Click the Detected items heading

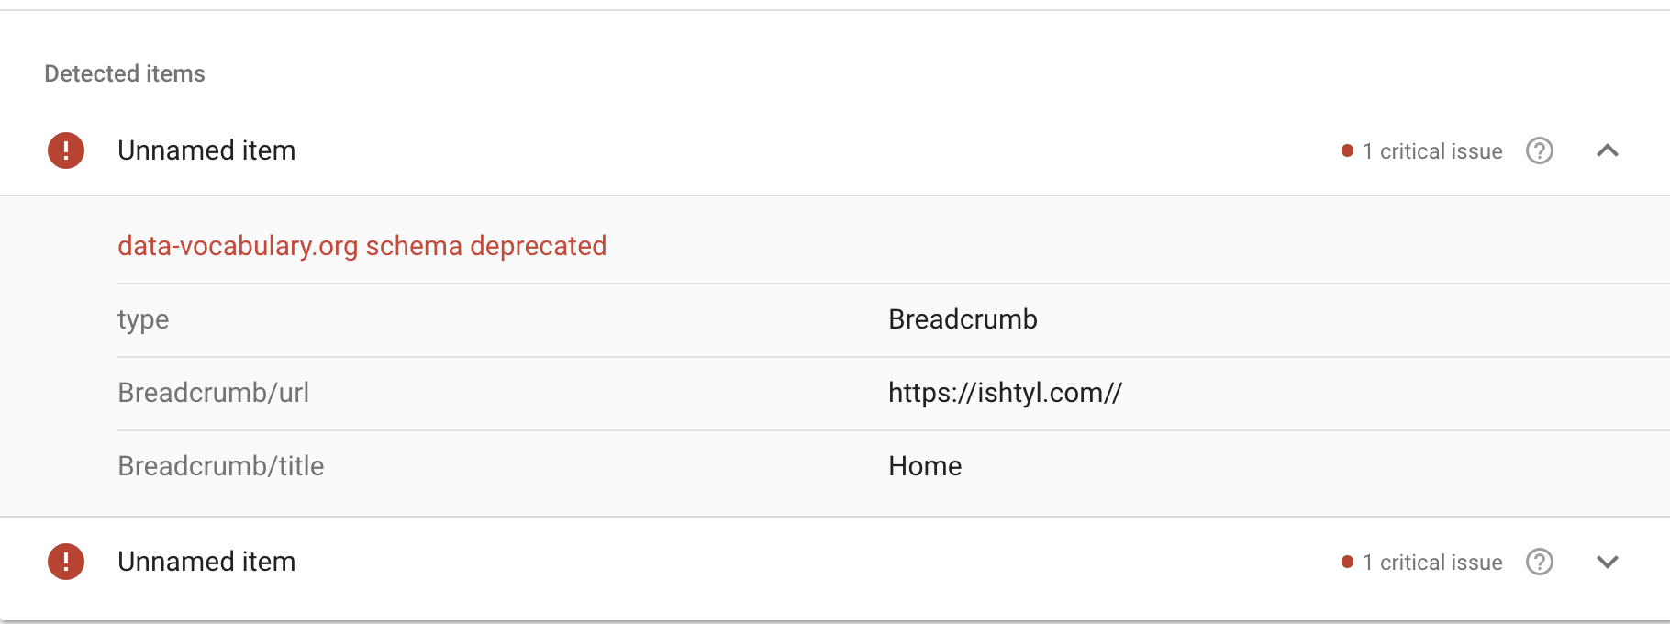tap(125, 73)
